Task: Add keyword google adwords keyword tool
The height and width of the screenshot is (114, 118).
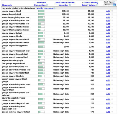Action: click(x=108, y=20)
